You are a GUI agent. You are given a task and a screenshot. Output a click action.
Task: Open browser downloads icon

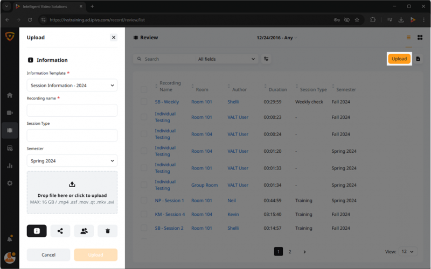[x=401, y=20]
